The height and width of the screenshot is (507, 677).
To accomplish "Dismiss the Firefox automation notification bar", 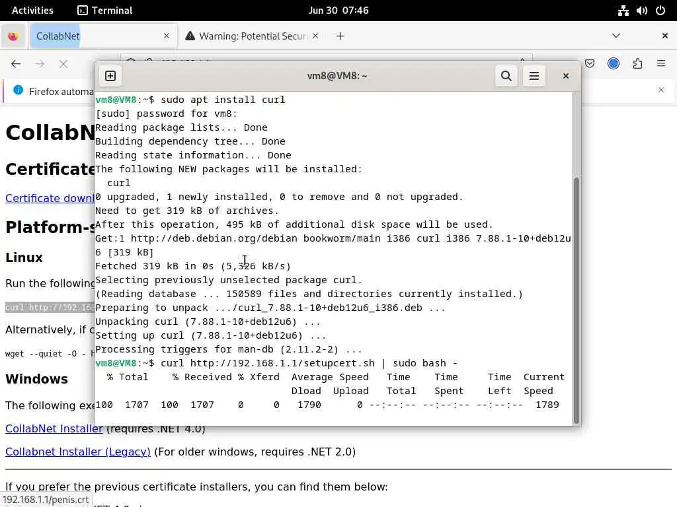I will coord(661,90).
